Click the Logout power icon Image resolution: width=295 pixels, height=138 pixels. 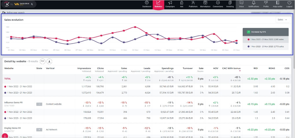click(289, 4)
